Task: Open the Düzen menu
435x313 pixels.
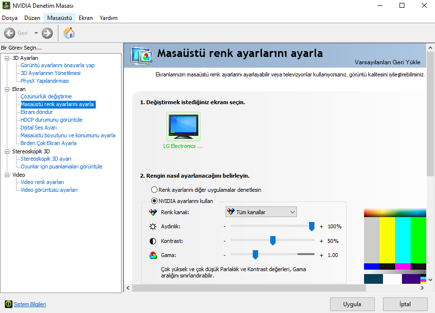Action: click(x=32, y=18)
